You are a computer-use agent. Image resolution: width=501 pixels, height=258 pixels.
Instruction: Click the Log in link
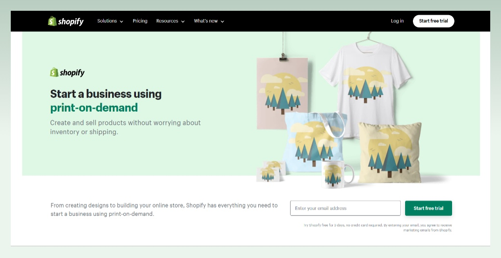click(x=397, y=21)
